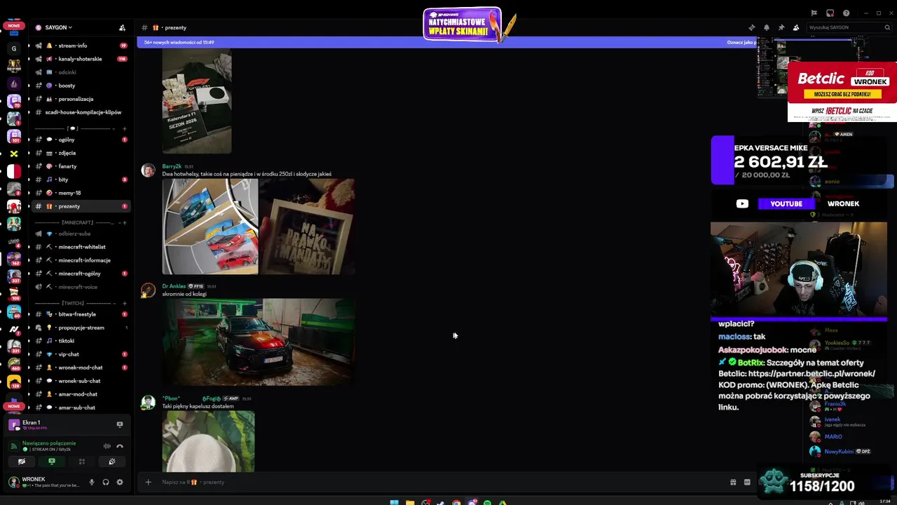Open the checkpoint flag icon in title bar
The height and width of the screenshot is (505, 897).
814,13
